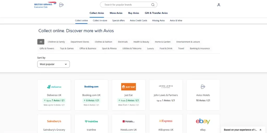267x133 pixels.
Task: Select the All category filter
Action: [41, 42]
